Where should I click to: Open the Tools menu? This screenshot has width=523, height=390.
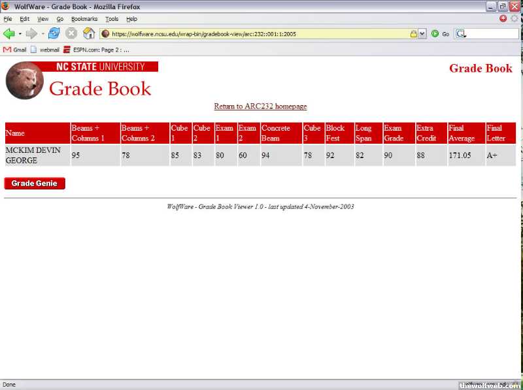[x=112, y=20]
